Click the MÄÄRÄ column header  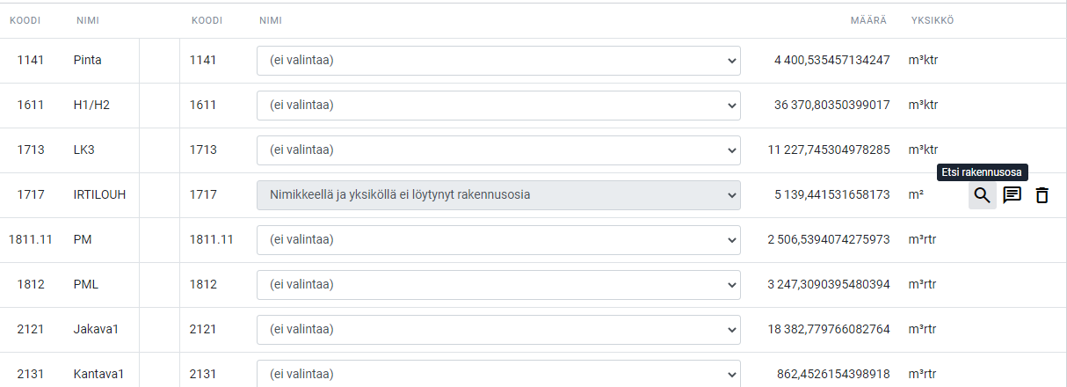coord(868,20)
